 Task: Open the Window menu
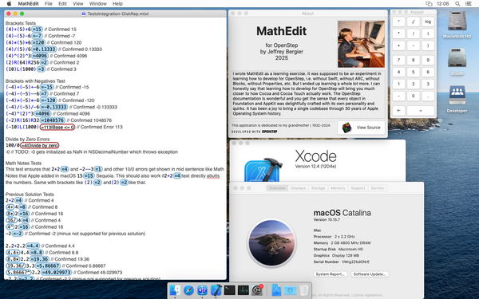pyautogui.click(x=97, y=4)
